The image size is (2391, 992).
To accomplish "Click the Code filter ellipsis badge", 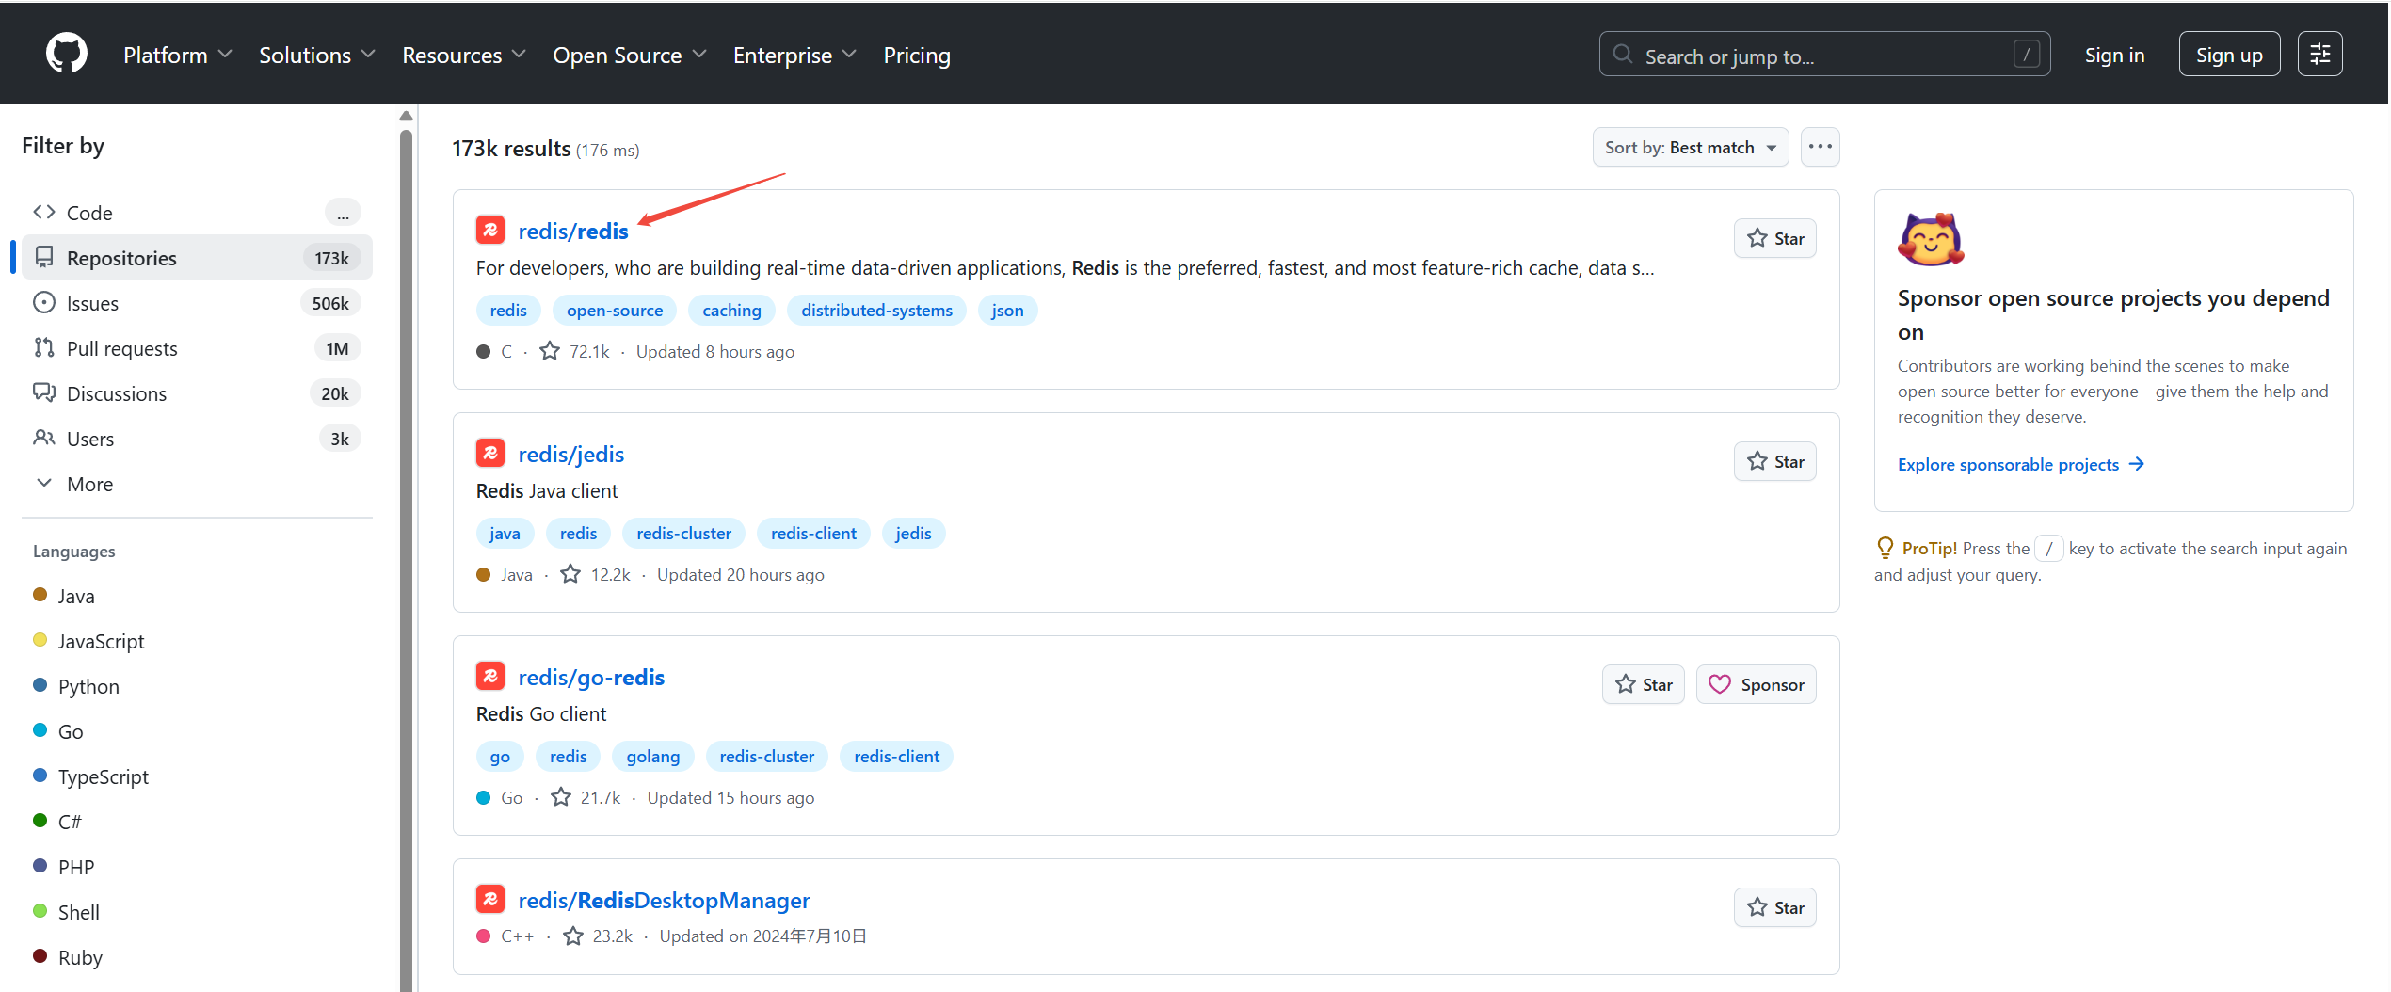I will (x=343, y=214).
